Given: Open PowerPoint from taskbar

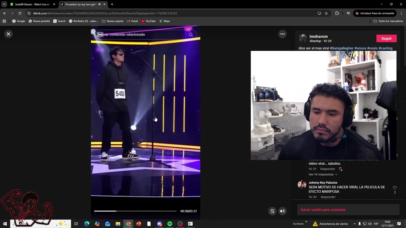Looking at the screenshot, I should point(139,224).
